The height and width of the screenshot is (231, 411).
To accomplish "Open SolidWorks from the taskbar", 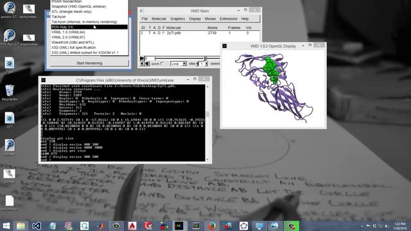I will (148, 226).
